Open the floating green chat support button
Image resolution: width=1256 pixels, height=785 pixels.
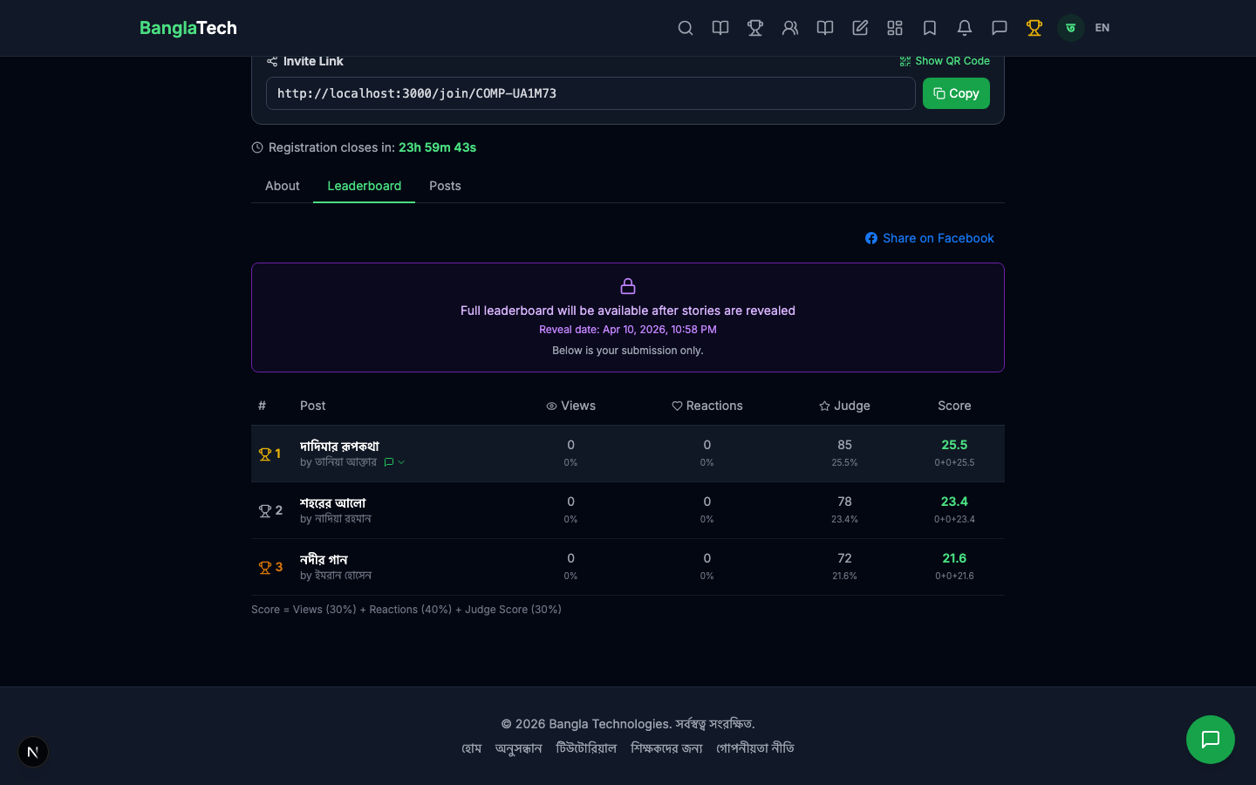click(x=1211, y=740)
